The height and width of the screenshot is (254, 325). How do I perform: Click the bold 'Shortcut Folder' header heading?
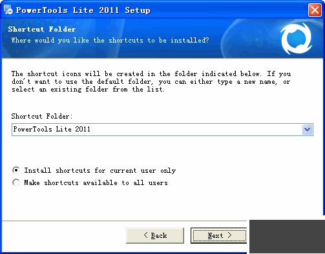(42, 29)
